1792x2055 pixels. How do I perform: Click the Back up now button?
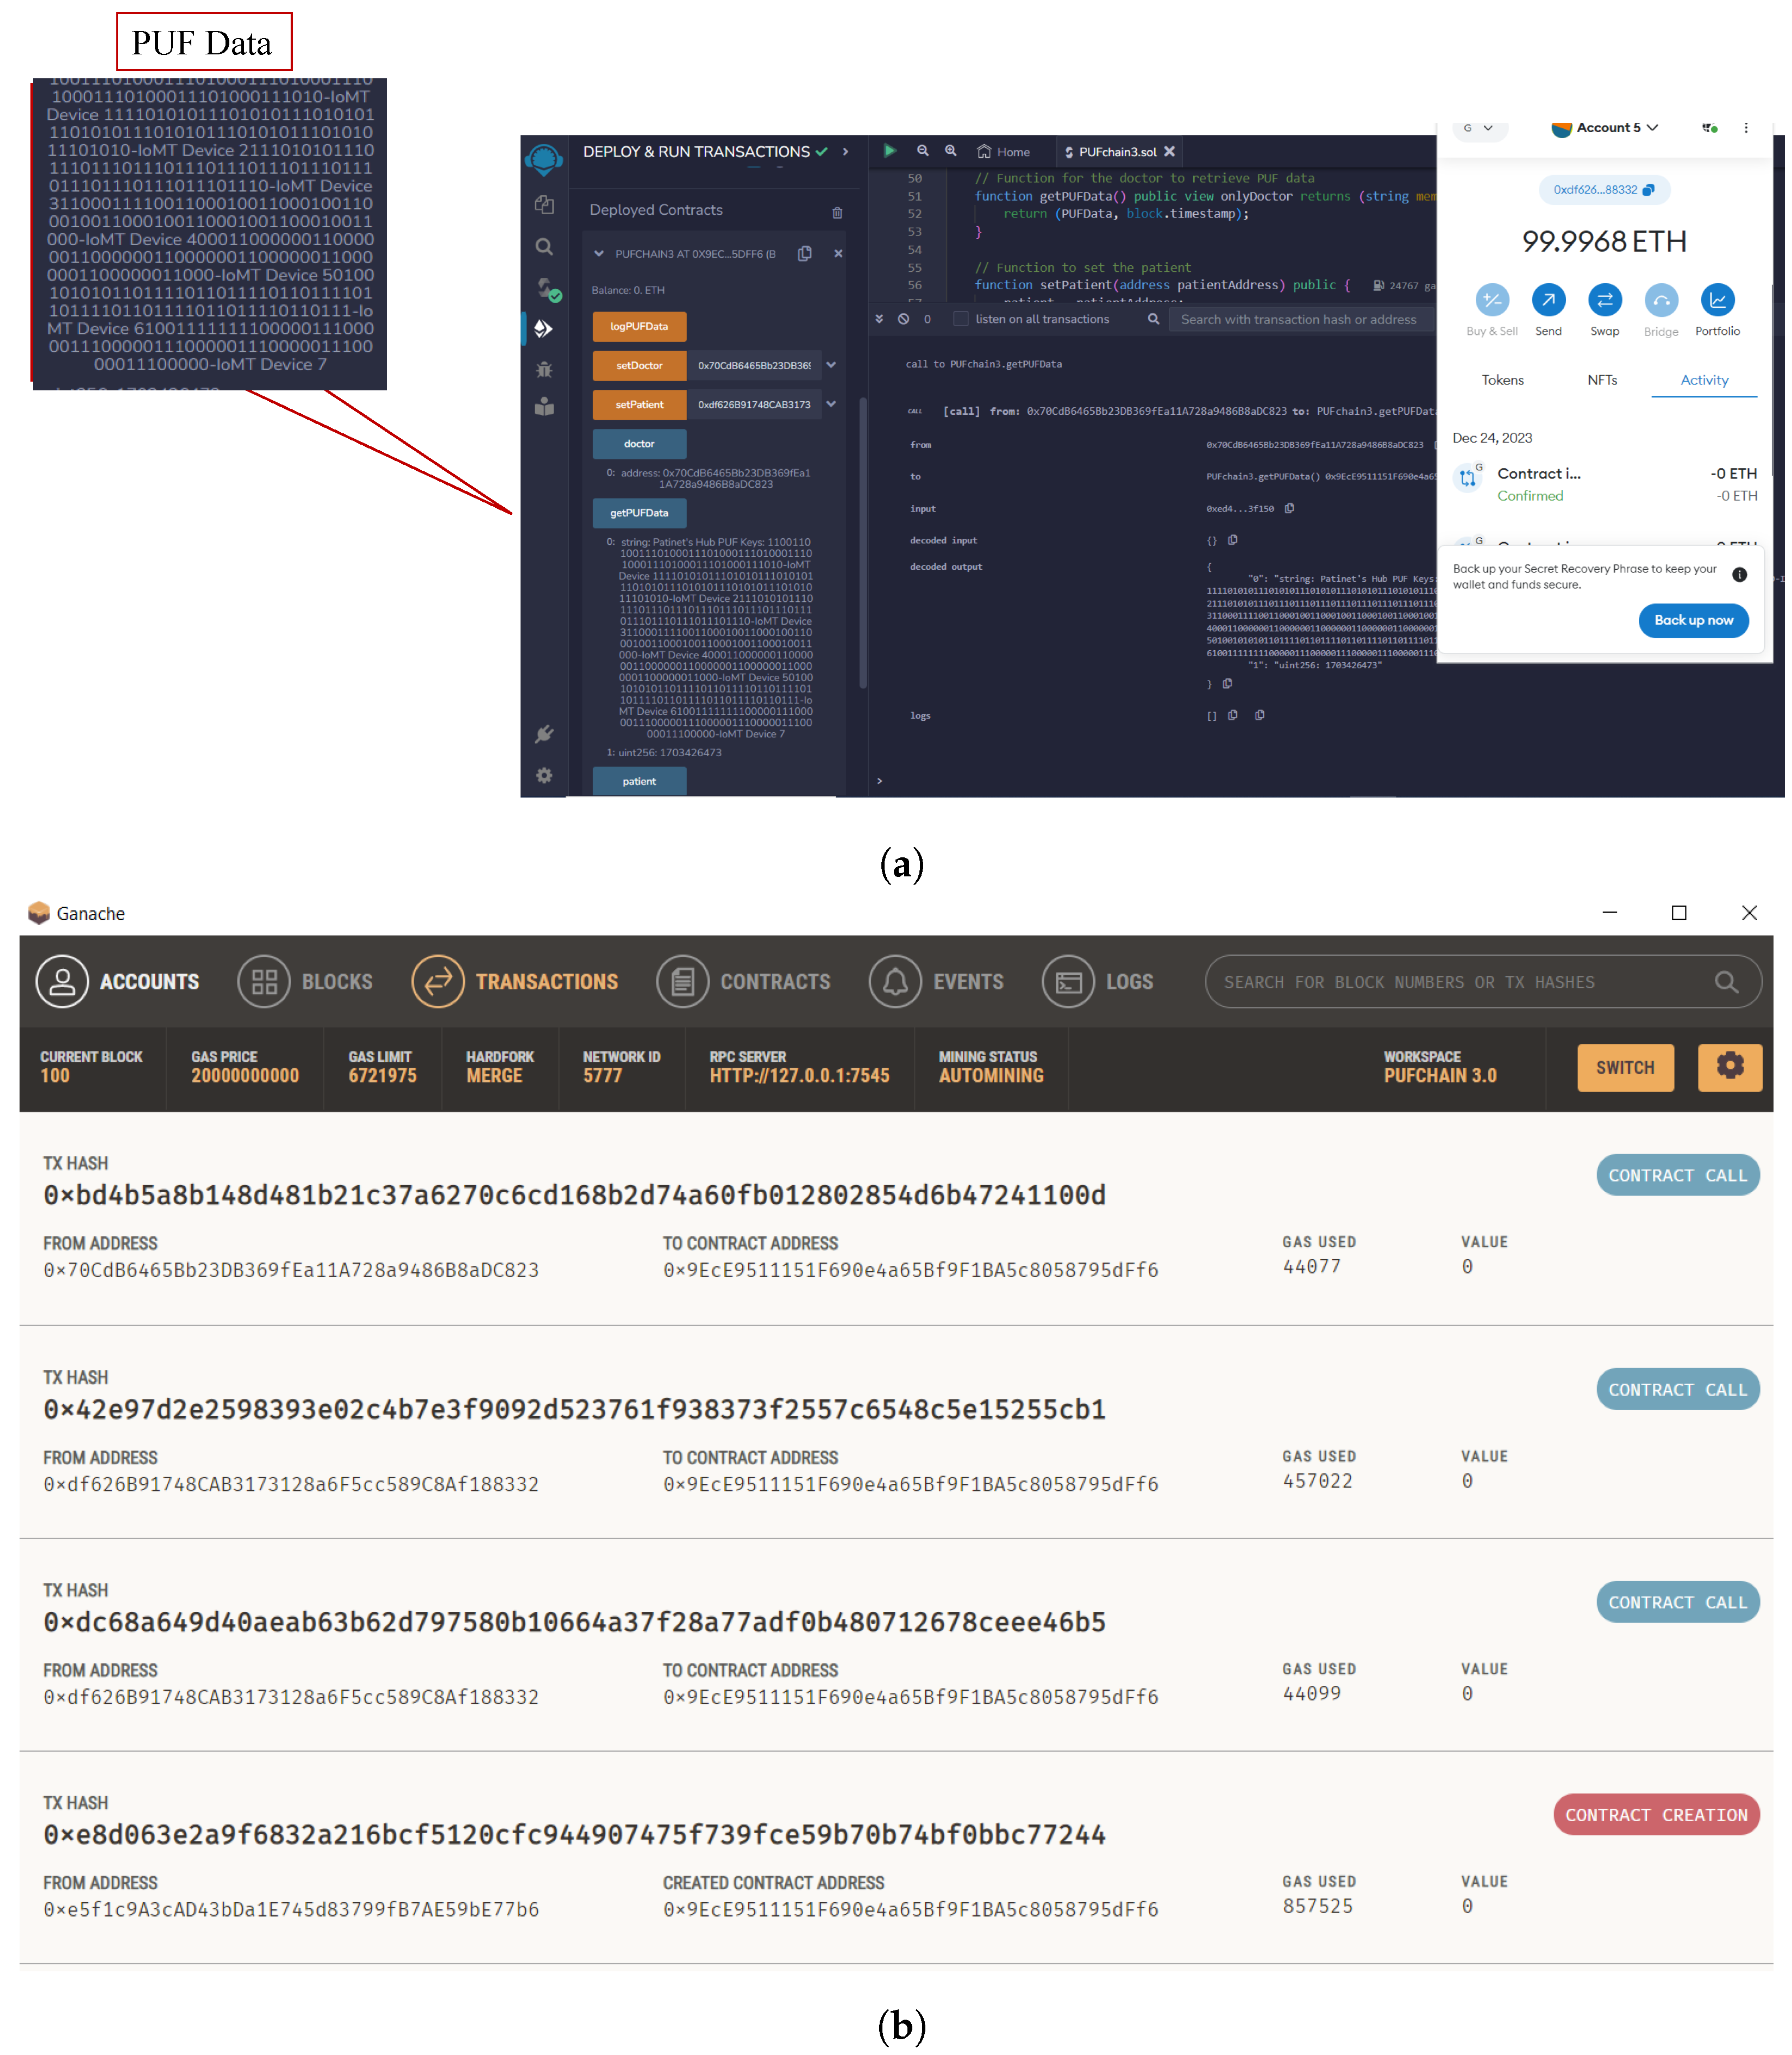point(1695,620)
